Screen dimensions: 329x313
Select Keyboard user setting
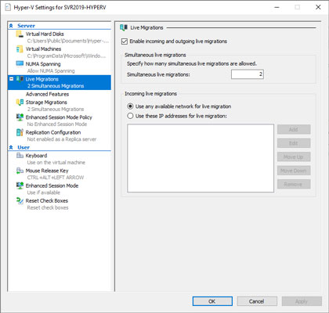pyautogui.click(x=36, y=156)
